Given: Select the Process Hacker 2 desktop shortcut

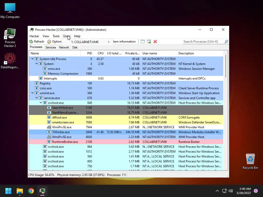Looking at the screenshot, I should tap(10, 38).
